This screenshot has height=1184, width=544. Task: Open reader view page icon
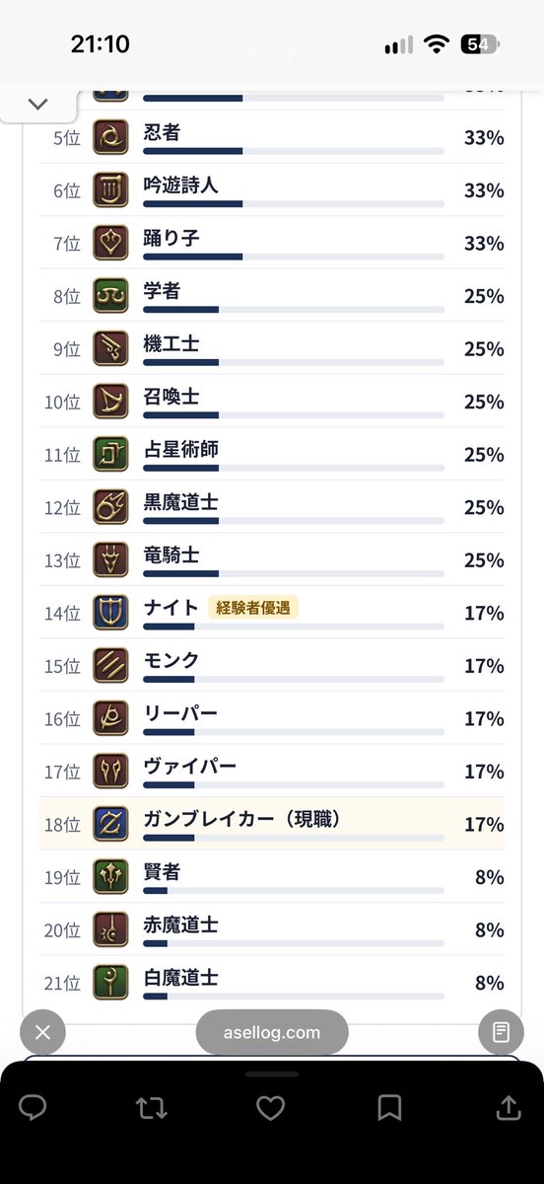pyautogui.click(x=501, y=1033)
